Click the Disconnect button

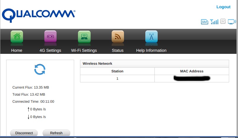pos(24,133)
